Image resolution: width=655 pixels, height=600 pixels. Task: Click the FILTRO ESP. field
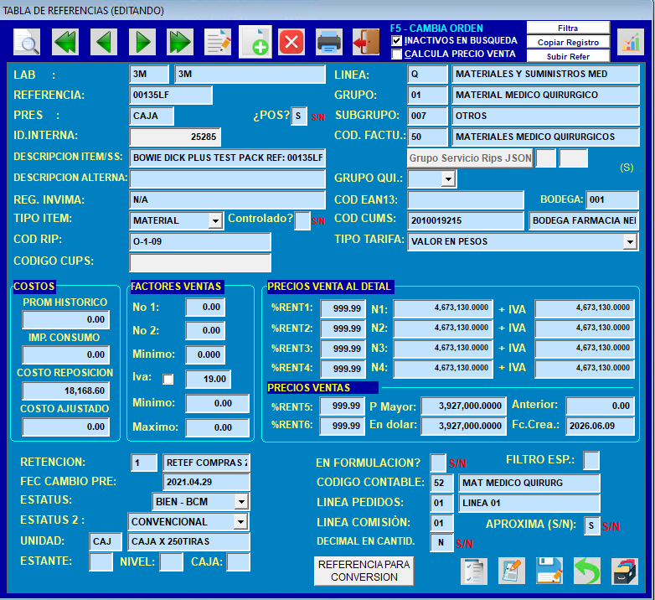(591, 460)
